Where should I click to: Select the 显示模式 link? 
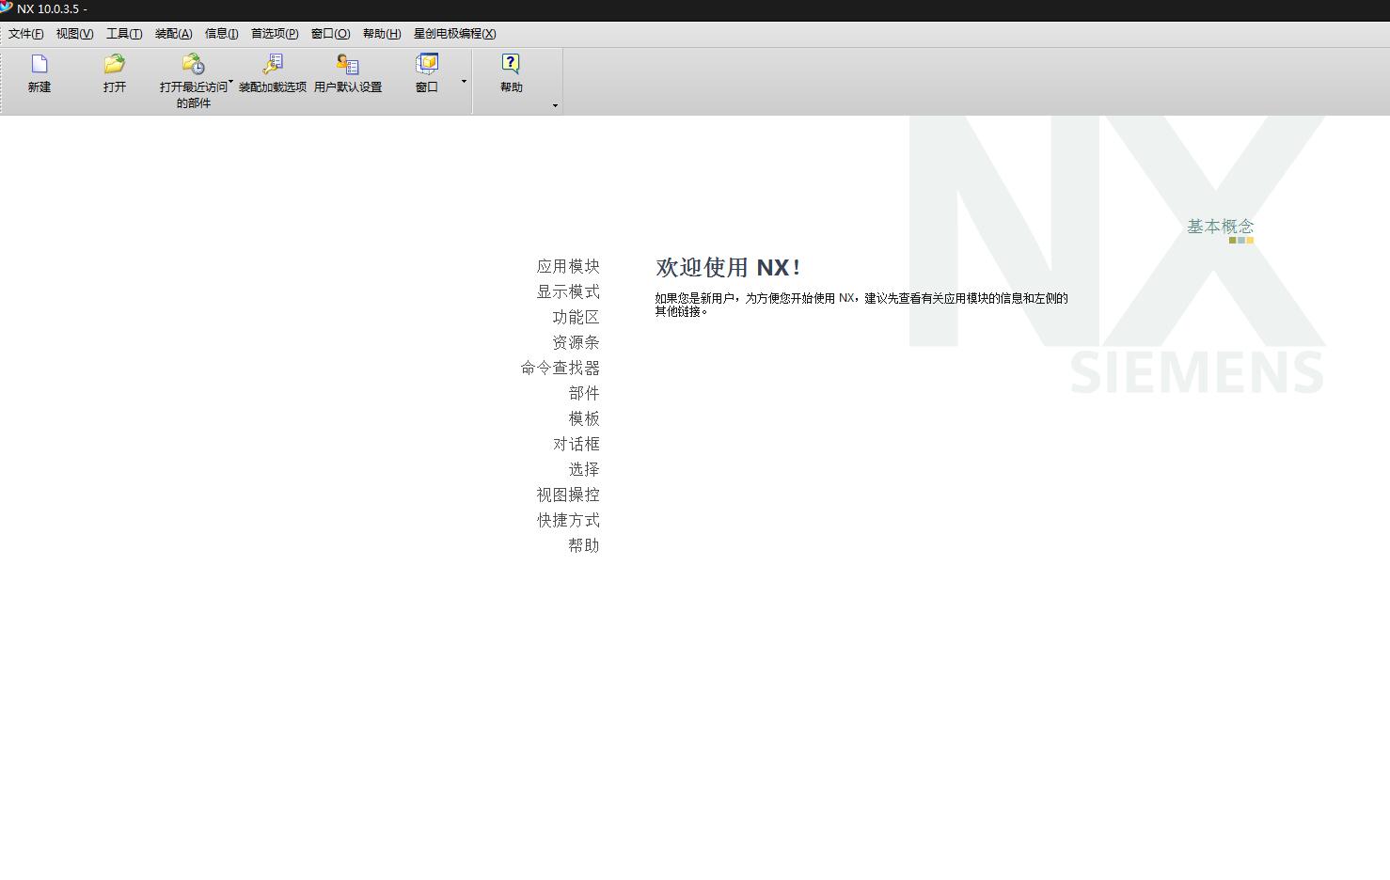tap(568, 291)
